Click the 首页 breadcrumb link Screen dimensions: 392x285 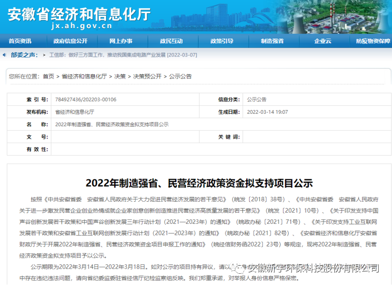48,76
